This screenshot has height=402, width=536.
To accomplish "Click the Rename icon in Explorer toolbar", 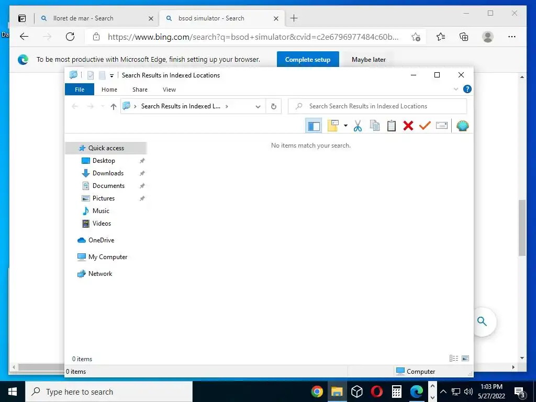I will pyautogui.click(x=442, y=126).
